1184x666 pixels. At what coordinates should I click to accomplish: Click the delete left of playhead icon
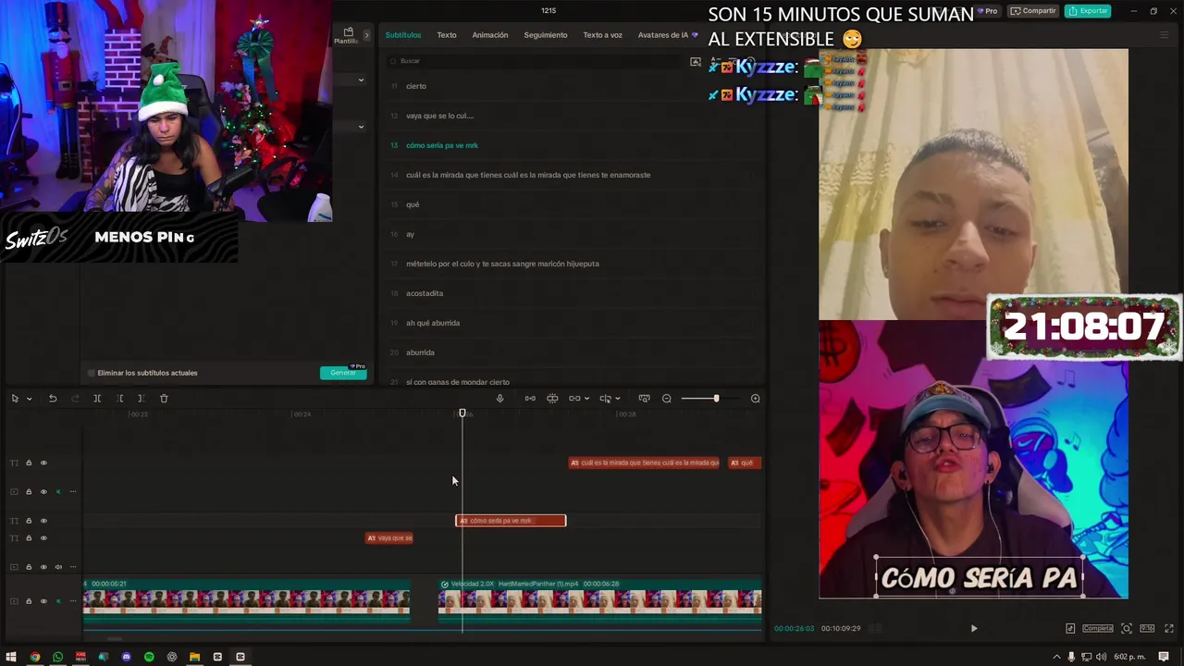pos(119,399)
